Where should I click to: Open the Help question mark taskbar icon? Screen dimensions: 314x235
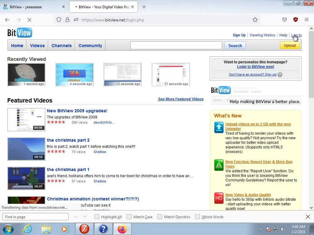[103, 229]
